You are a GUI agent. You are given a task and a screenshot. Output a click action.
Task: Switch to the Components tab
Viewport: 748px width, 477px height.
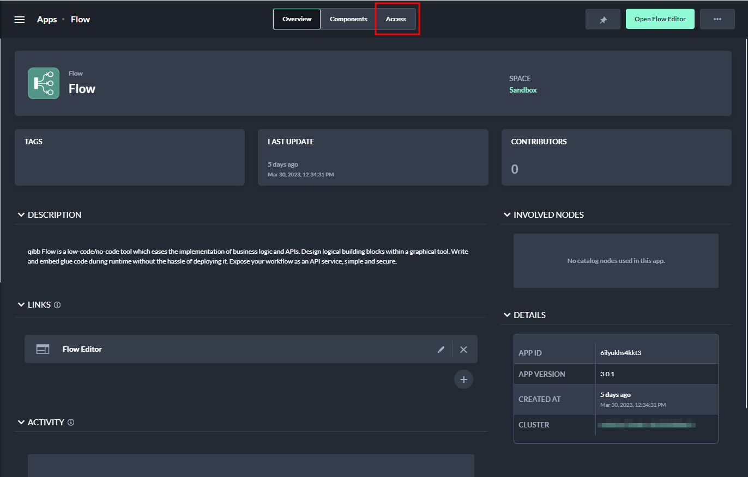pyautogui.click(x=348, y=19)
